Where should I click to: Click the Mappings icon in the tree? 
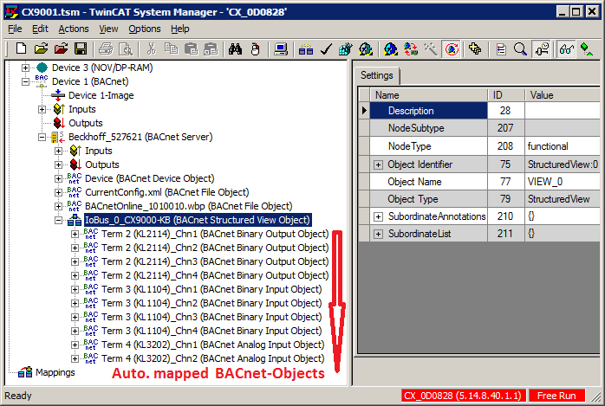tap(25, 372)
